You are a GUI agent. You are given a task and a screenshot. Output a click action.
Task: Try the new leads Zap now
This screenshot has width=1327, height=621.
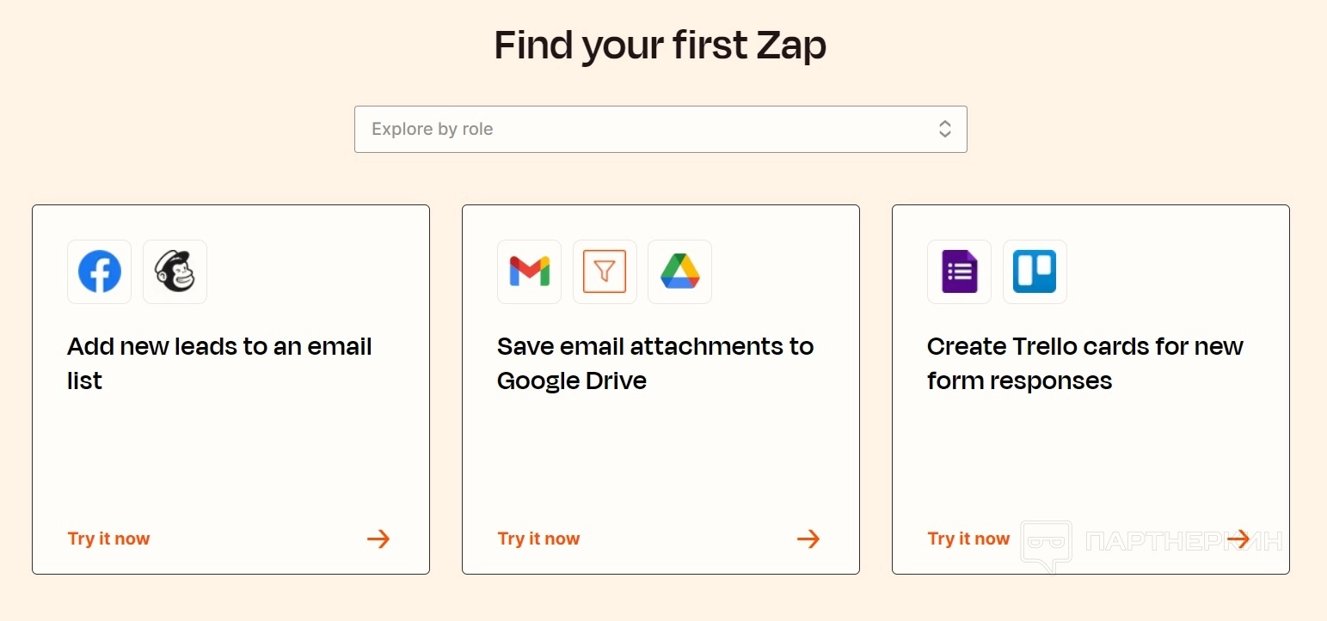click(109, 539)
